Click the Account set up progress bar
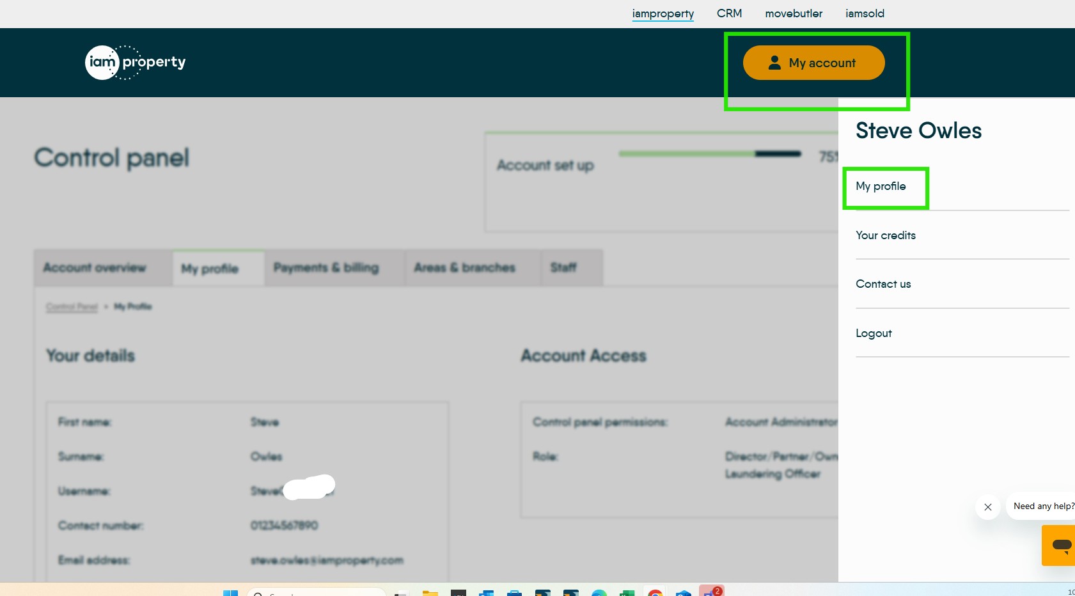The width and height of the screenshot is (1075, 596). 710,153
